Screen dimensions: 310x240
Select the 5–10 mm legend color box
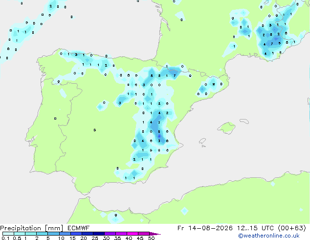click(53, 234)
